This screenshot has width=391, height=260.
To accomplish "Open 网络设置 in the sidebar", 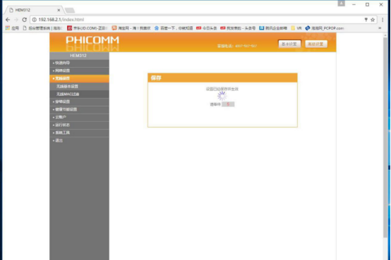I will point(79,70).
